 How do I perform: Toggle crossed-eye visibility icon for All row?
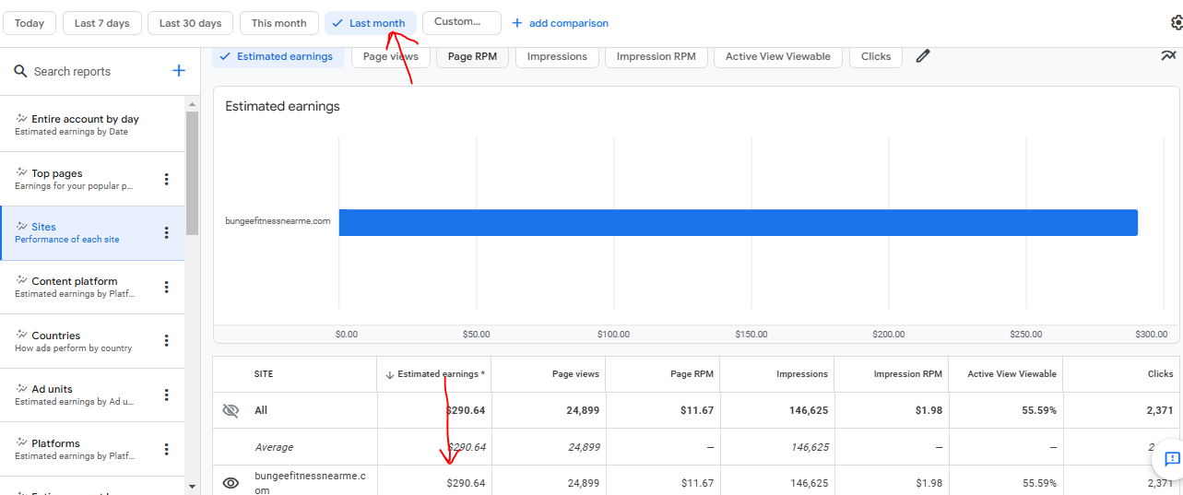[x=231, y=410]
